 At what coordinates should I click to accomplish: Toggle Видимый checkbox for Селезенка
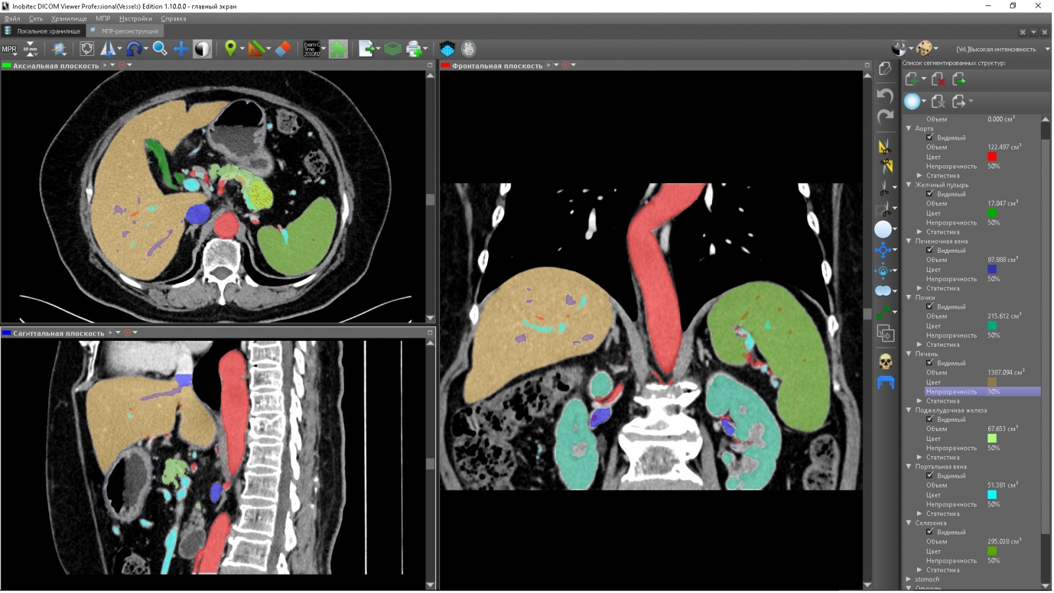pyautogui.click(x=929, y=532)
